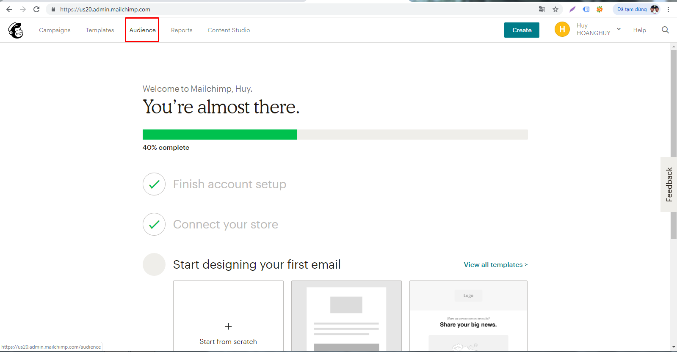This screenshot has height=352, width=677.
Task: Click the checkmark circle beside Connect your store
Action: [x=154, y=224]
